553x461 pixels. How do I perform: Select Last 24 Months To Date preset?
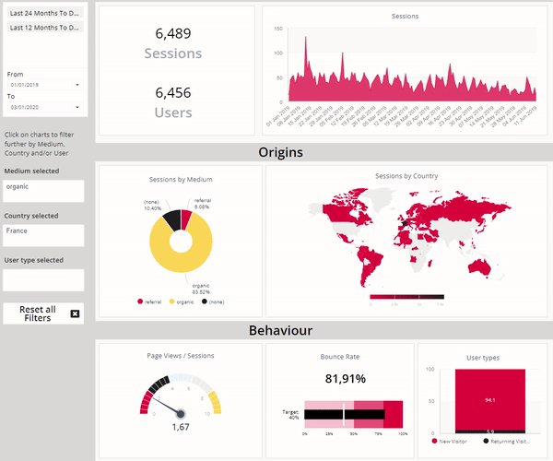coord(44,13)
